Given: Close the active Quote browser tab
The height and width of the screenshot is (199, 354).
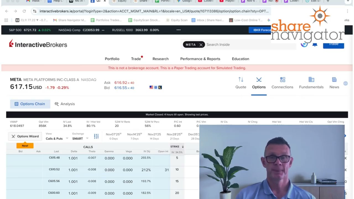Looking at the screenshot, I should coord(105,1).
